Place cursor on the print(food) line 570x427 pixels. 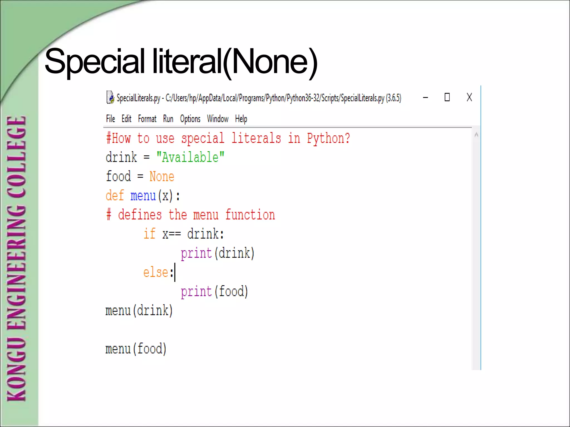click(214, 292)
